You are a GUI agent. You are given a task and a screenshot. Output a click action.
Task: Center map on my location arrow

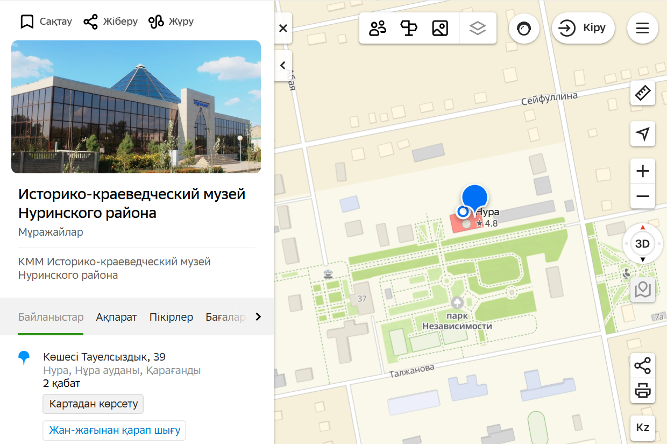(x=642, y=133)
